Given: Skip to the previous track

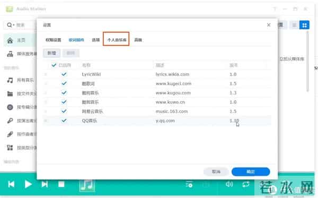Looking at the screenshot, I should [x=11, y=184].
